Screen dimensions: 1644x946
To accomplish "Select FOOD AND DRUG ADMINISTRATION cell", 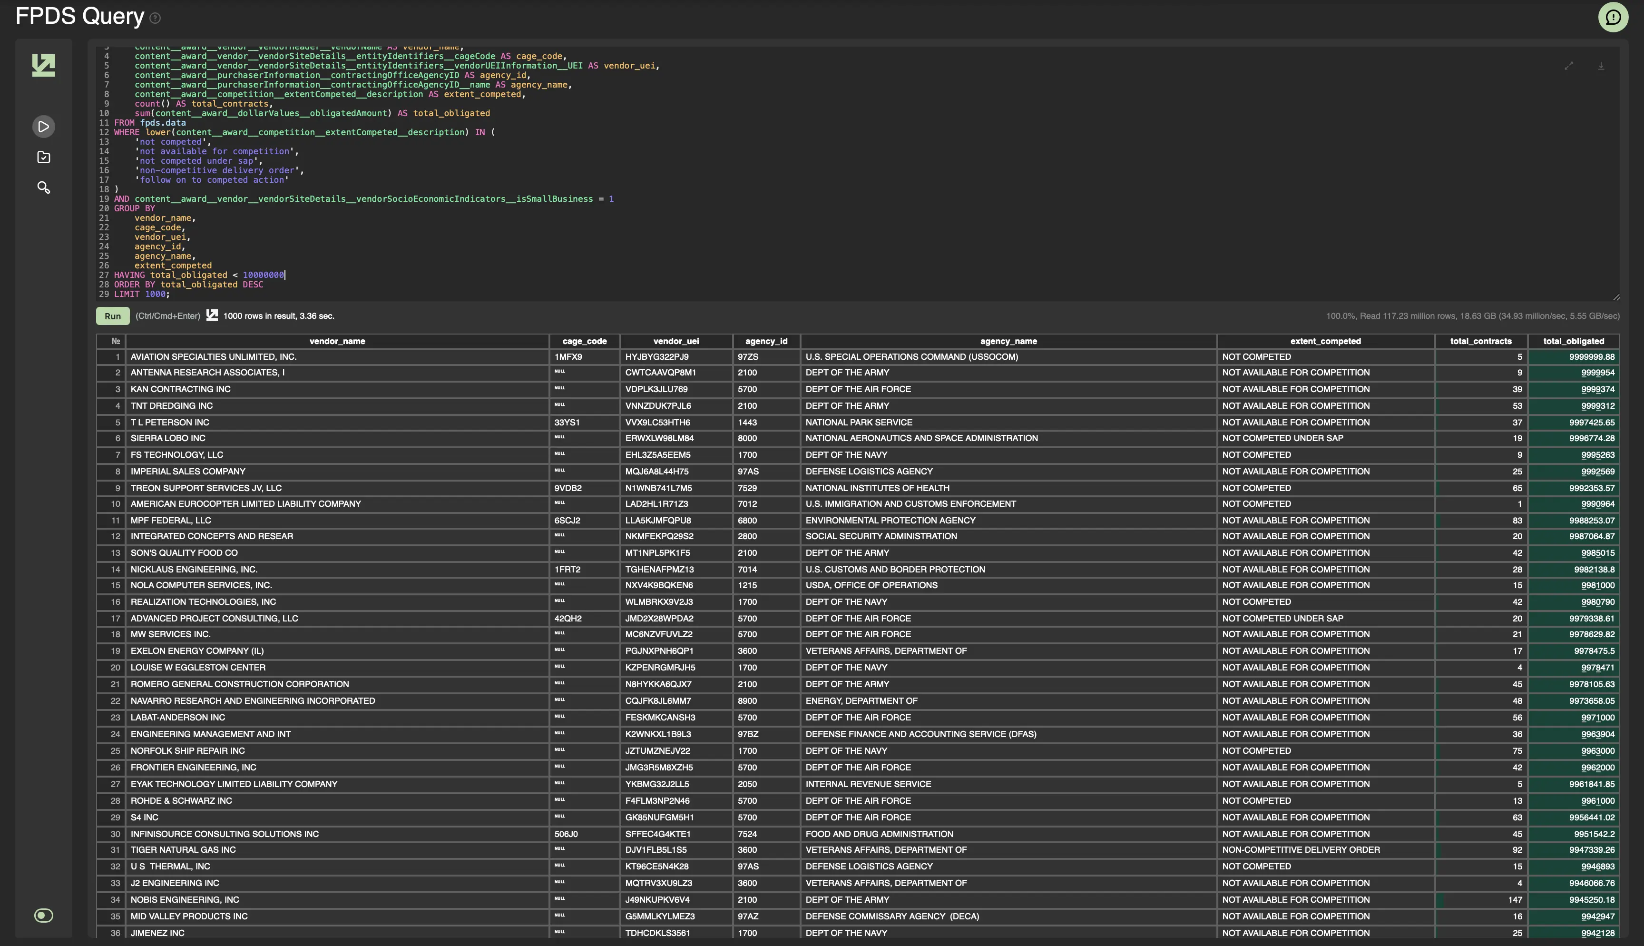I will [1008, 834].
